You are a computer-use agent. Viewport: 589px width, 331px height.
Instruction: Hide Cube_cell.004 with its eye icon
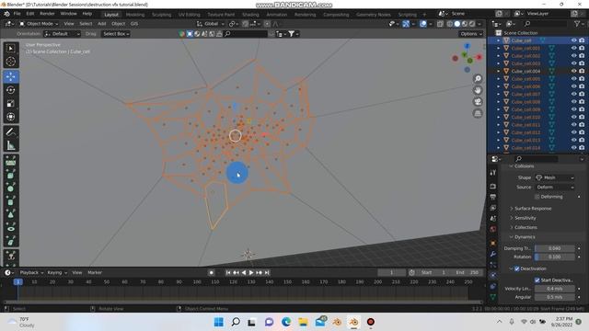click(x=573, y=71)
